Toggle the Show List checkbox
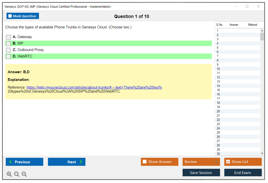Screen dimensions: 268x183 [228, 162]
